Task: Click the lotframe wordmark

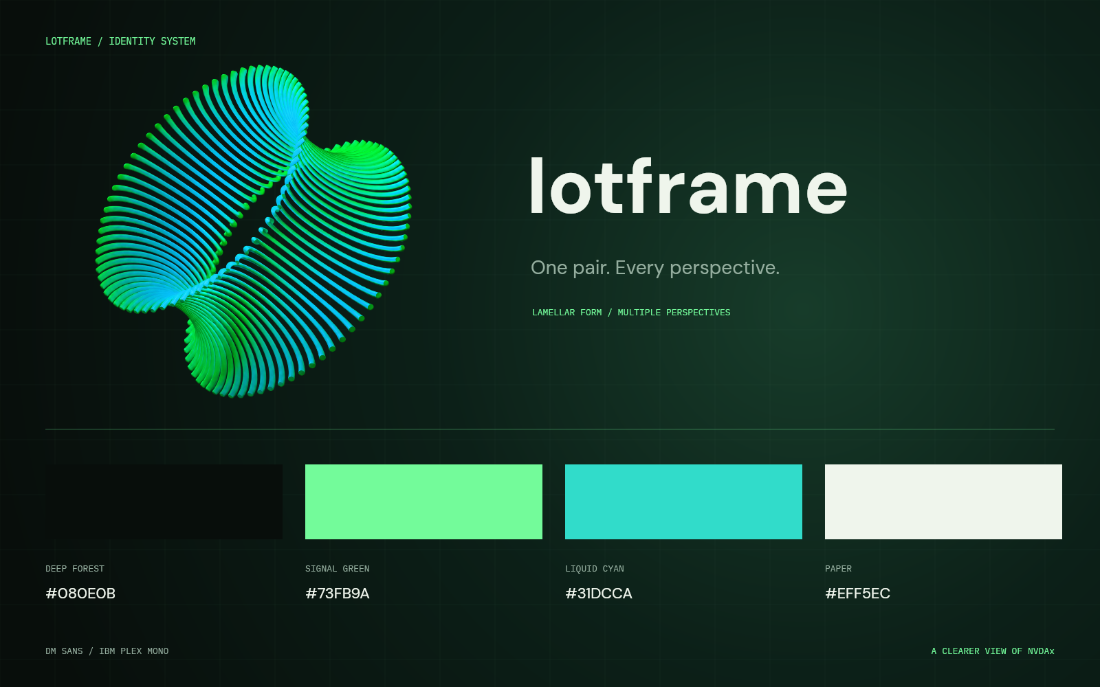Action: click(689, 187)
